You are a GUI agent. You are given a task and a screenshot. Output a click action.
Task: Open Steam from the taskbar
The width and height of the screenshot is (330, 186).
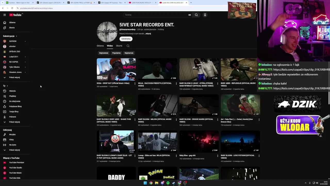174,183
